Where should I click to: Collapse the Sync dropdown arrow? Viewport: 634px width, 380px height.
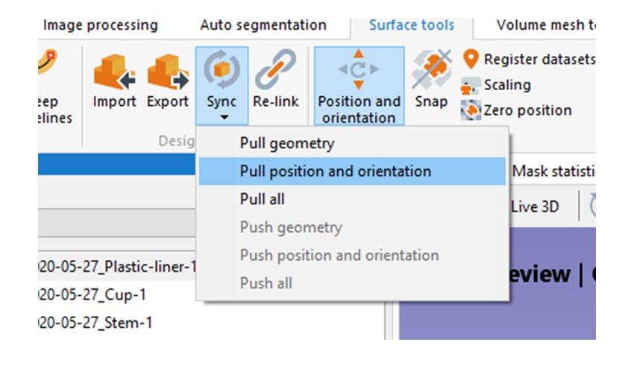coord(222,117)
